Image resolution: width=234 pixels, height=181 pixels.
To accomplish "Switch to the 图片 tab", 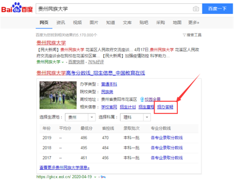I will coord(94,22).
